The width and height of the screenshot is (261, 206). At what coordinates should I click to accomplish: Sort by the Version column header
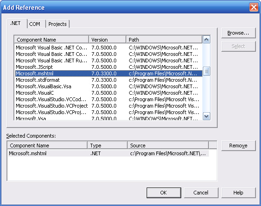click(x=107, y=40)
